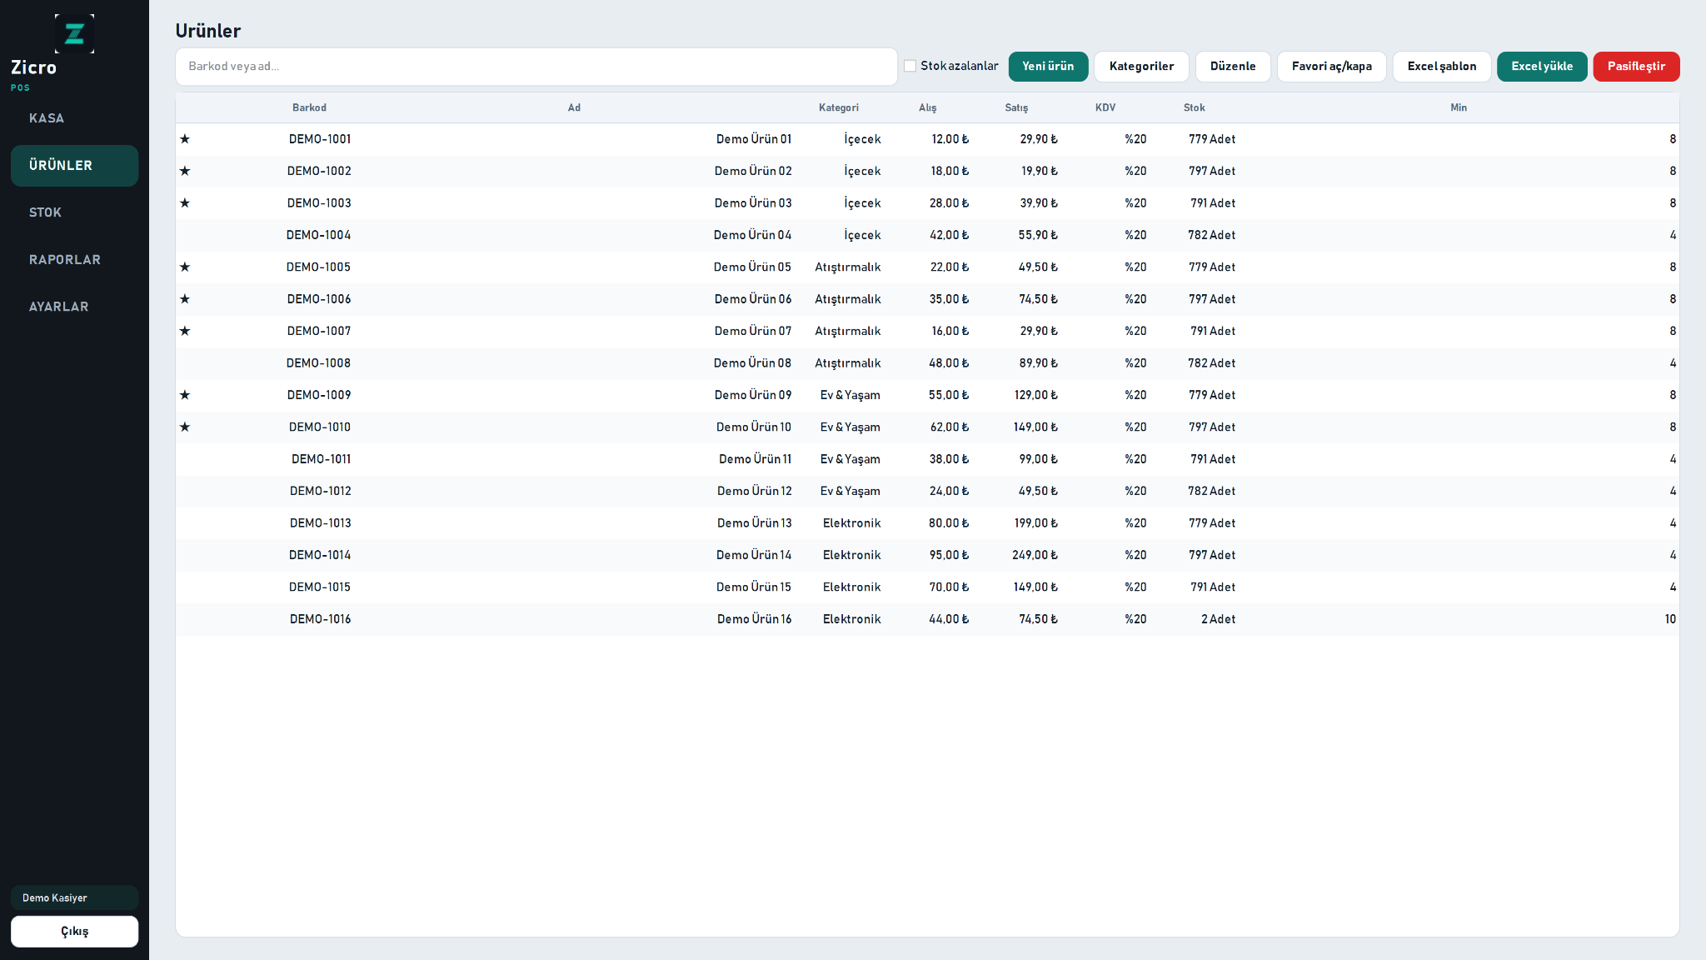
Task: Click purchase price 12,00 ₺
Action: pos(950,139)
